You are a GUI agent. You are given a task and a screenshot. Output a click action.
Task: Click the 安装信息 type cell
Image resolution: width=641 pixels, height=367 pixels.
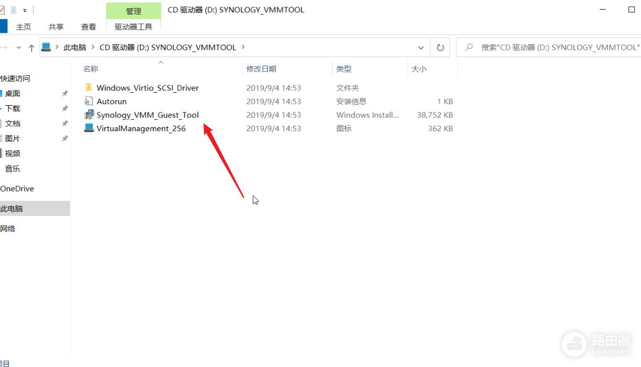click(x=351, y=101)
